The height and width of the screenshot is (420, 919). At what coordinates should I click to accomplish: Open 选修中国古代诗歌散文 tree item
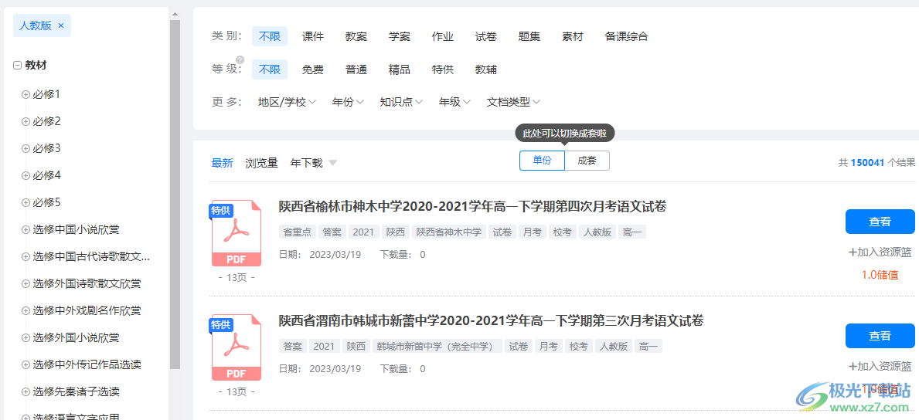point(91,256)
